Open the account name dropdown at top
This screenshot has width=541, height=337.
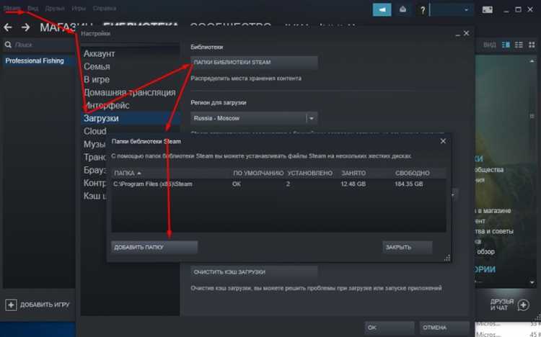pos(452,10)
